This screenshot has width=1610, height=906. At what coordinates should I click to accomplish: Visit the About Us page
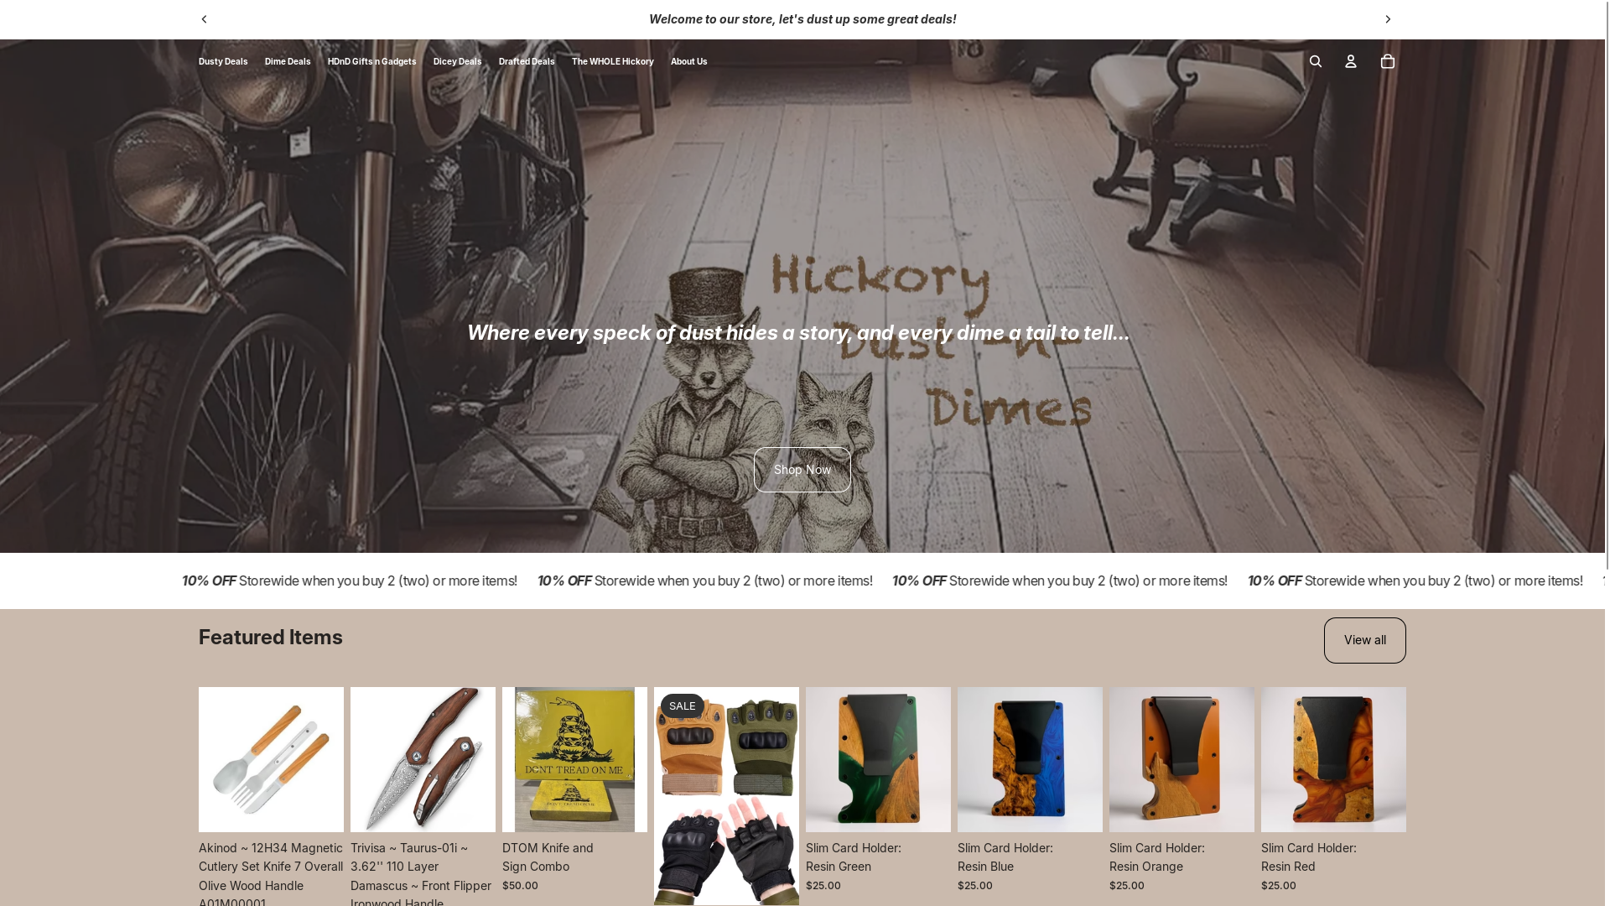(688, 61)
